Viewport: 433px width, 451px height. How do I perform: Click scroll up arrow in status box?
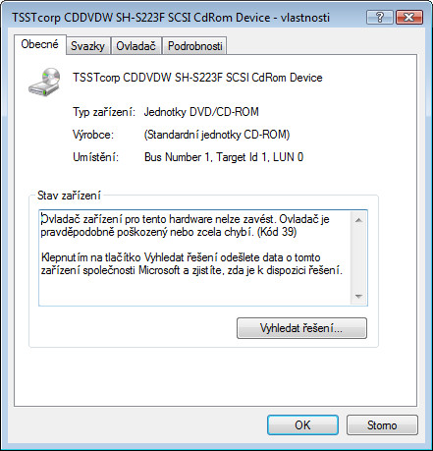pos(358,220)
